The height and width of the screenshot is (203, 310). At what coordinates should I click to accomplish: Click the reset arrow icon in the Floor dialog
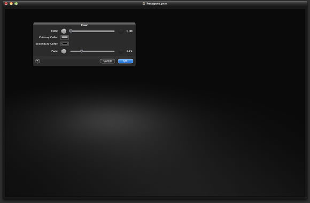pos(37,61)
